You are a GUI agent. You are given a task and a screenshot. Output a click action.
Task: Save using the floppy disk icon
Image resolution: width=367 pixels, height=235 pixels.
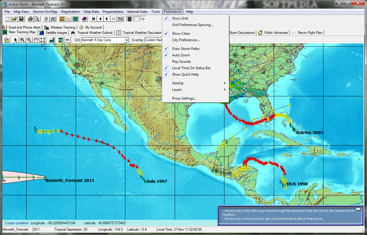point(21,19)
